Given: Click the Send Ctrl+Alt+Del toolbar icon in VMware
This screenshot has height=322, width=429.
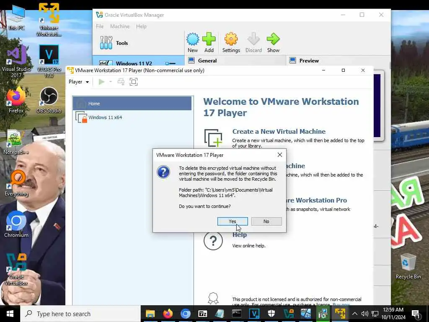Looking at the screenshot, I should (x=121, y=82).
